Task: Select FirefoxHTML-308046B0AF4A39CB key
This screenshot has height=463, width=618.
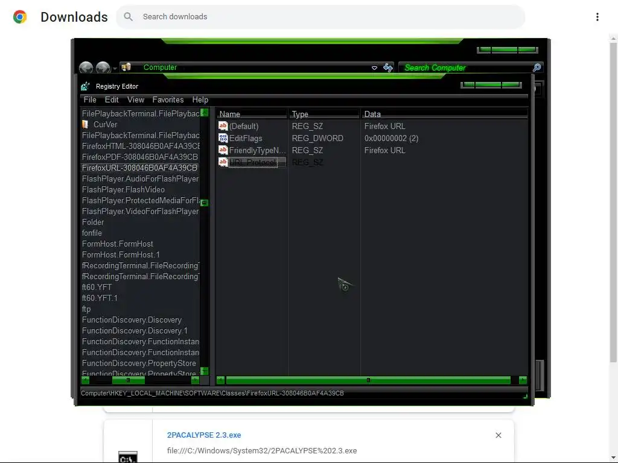Action: [141, 146]
